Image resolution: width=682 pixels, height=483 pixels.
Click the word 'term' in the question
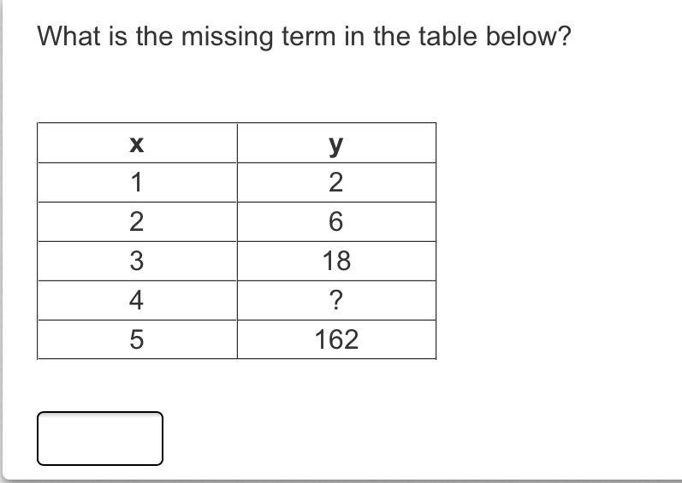coord(309,37)
